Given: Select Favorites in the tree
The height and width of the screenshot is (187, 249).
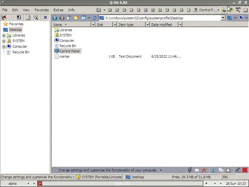Looking at the screenshot, I should [16, 24].
